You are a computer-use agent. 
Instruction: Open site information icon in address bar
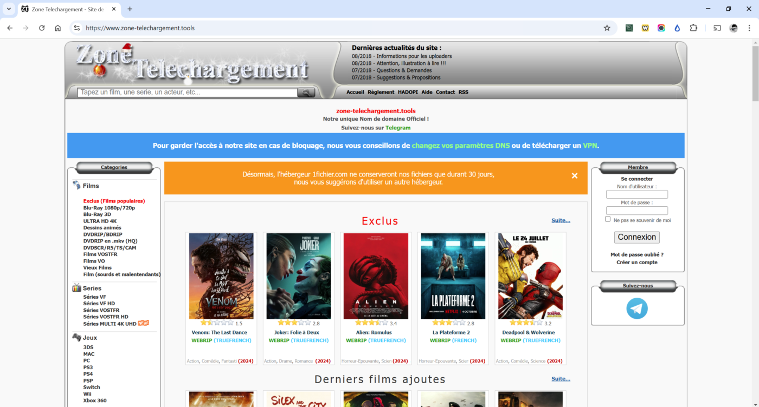point(77,28)
